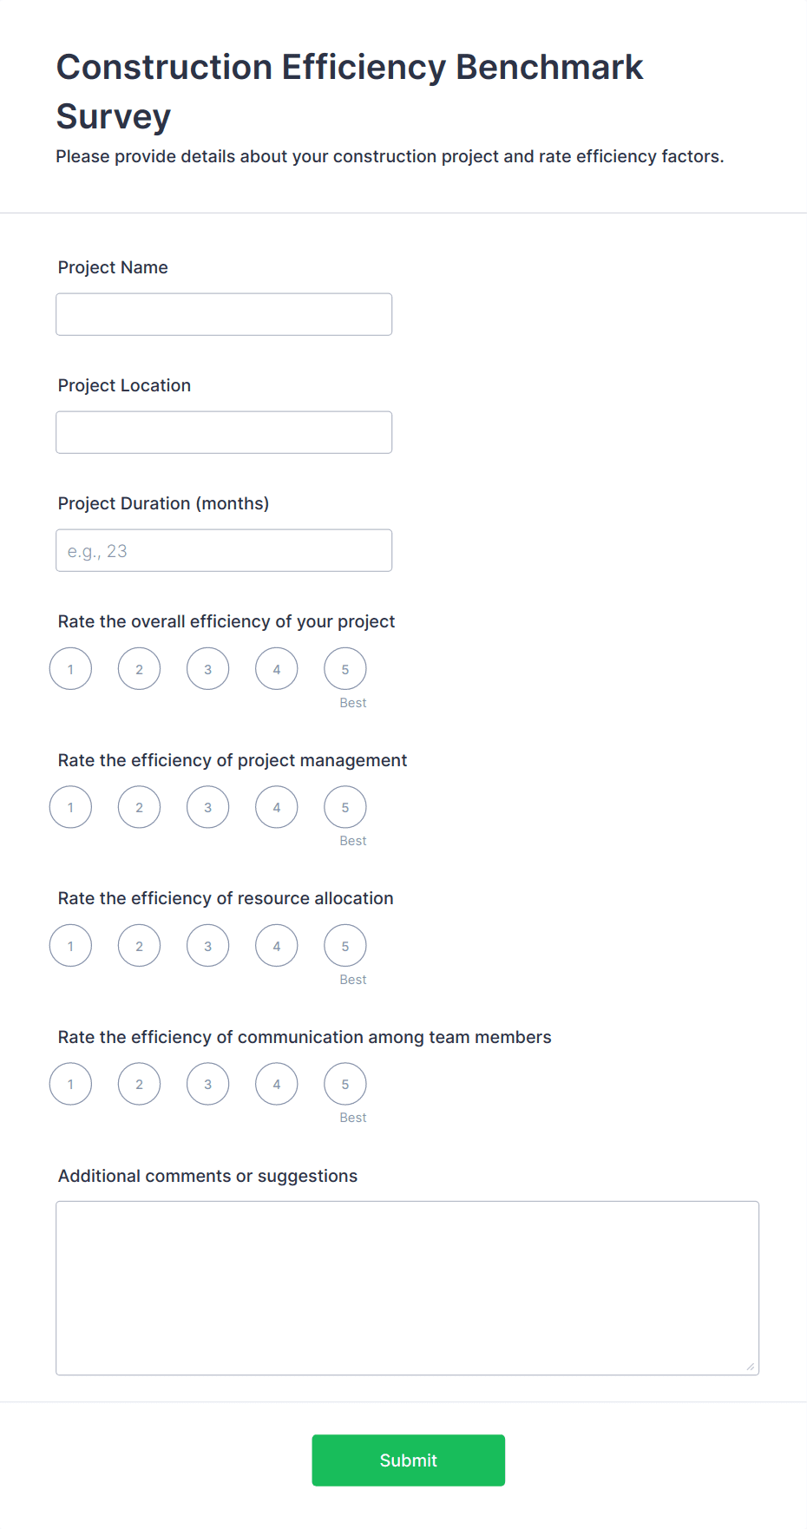The height and width of the screenshot is (1529, 807).
Task: Click the Project Duration months field
Action: 224,550
